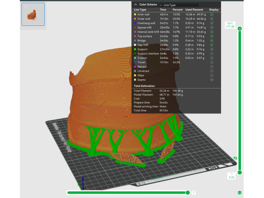264x198 pixels.
Task: Click the bright green Support color square
Action: pyautogui.click(x=135, y=49)
